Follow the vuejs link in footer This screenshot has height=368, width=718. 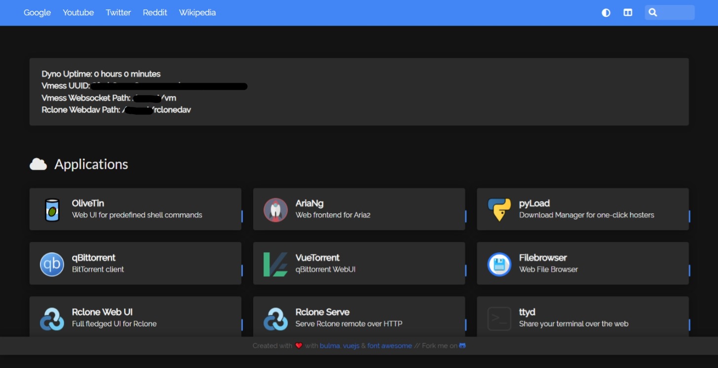tap(351, 346)
